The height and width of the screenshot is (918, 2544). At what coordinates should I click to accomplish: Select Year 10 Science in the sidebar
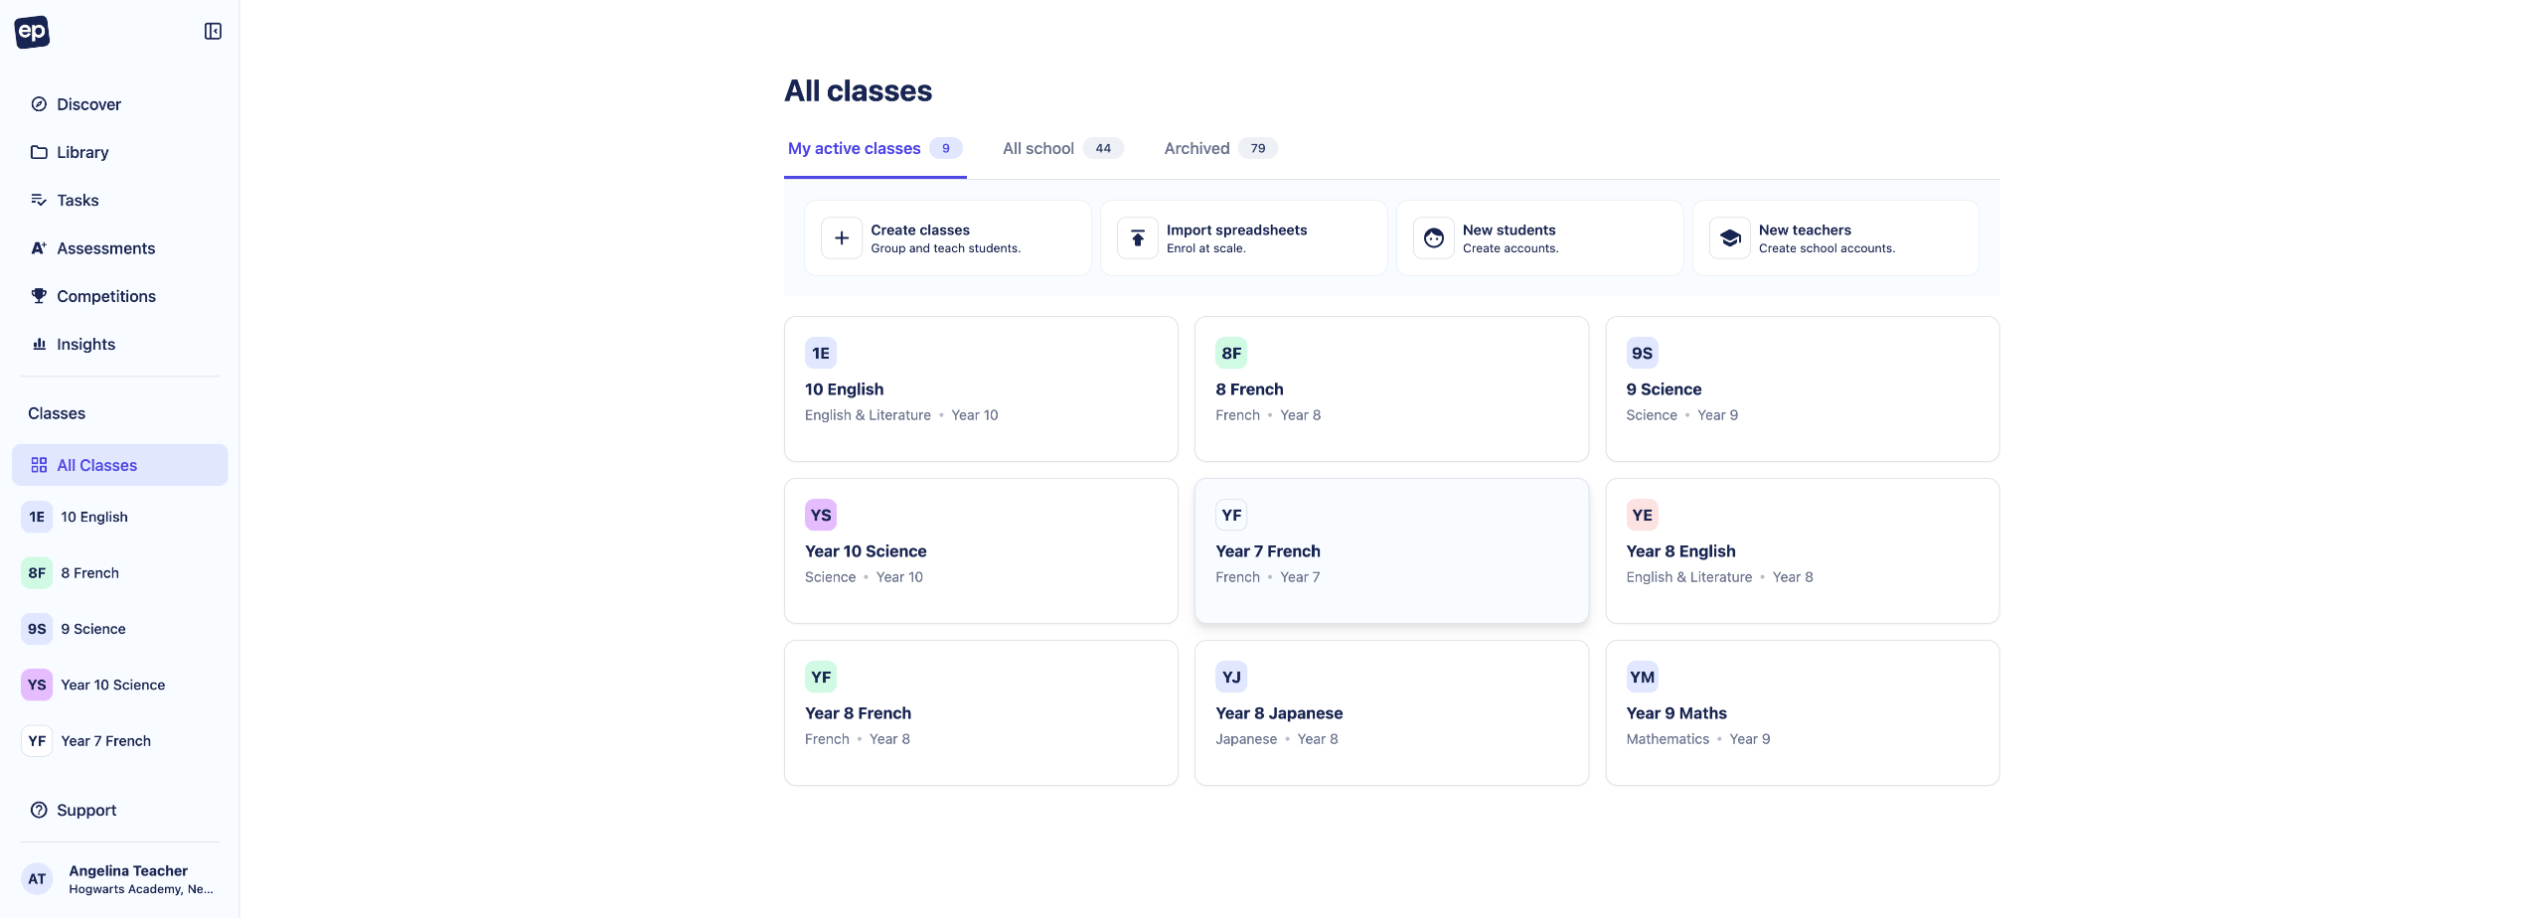tap(112, 685)
